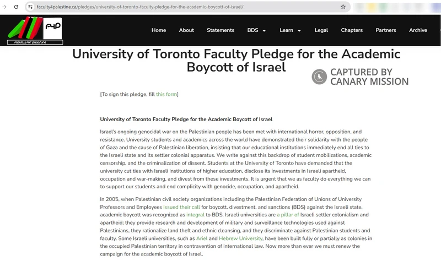The image size is (441, 261).
Task: Open the Statements menu item
Action: pos(220,30)
